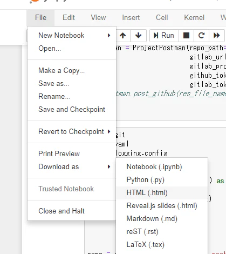The height and width of the screenshot is (254, 226).
Task: Click the Trusted Notebook entry
Action: coord(72,189)
